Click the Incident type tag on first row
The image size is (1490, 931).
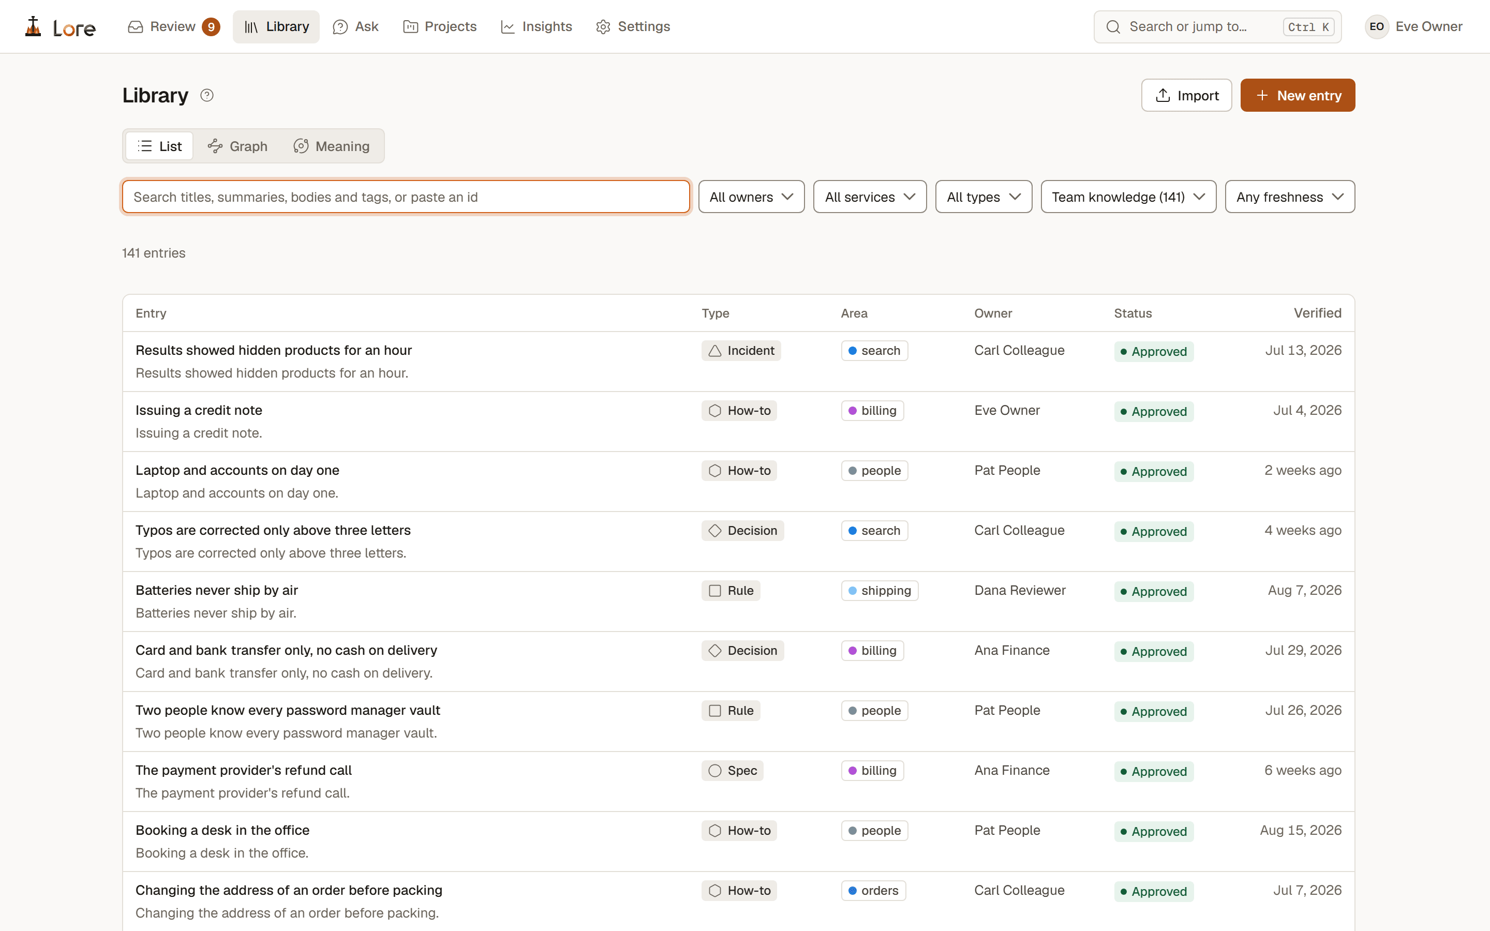pyautogui.click(x=741, y=351)
